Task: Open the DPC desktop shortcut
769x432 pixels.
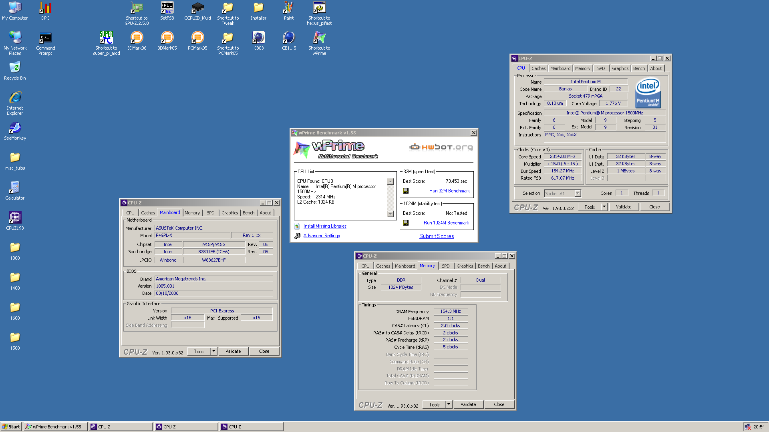Action: coord(45,11)
